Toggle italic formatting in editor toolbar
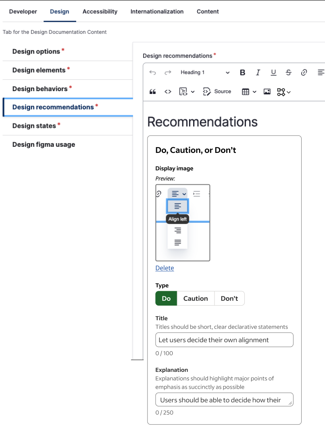325x446 pixels. click(258, 73)
